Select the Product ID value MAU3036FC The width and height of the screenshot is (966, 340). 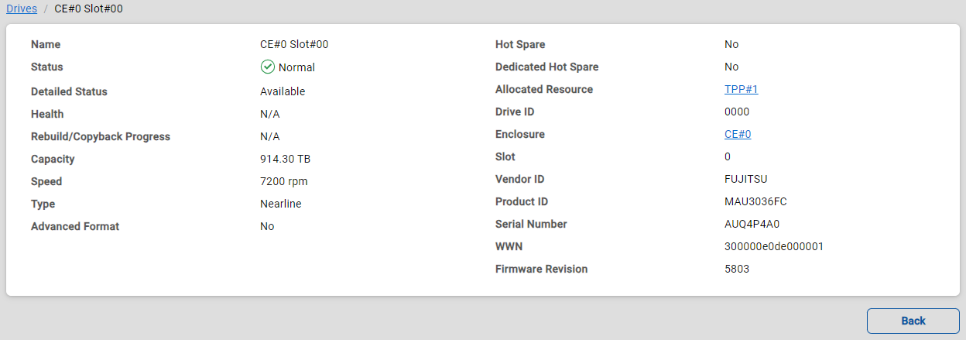[x=755, y=201]
